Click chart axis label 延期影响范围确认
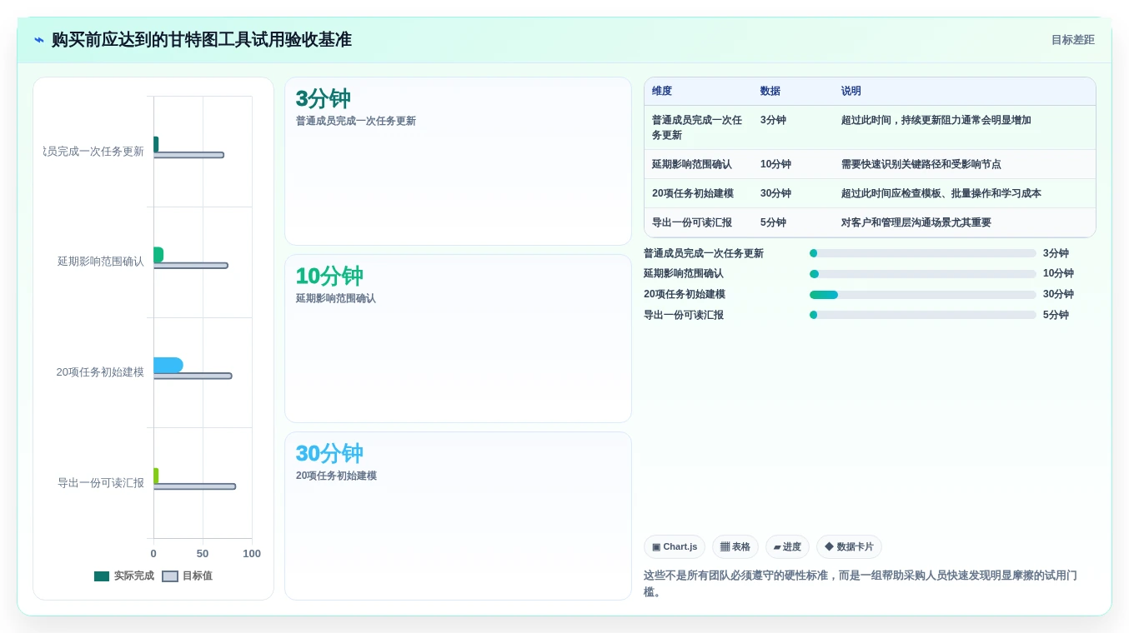The width and height of the screenshot is (1129, 633). 101,262
